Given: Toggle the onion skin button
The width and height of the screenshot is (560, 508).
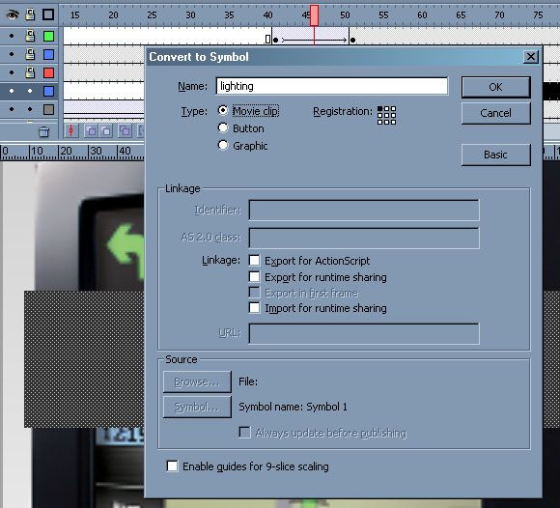Looking at the screenshot, I should (91, 131).
